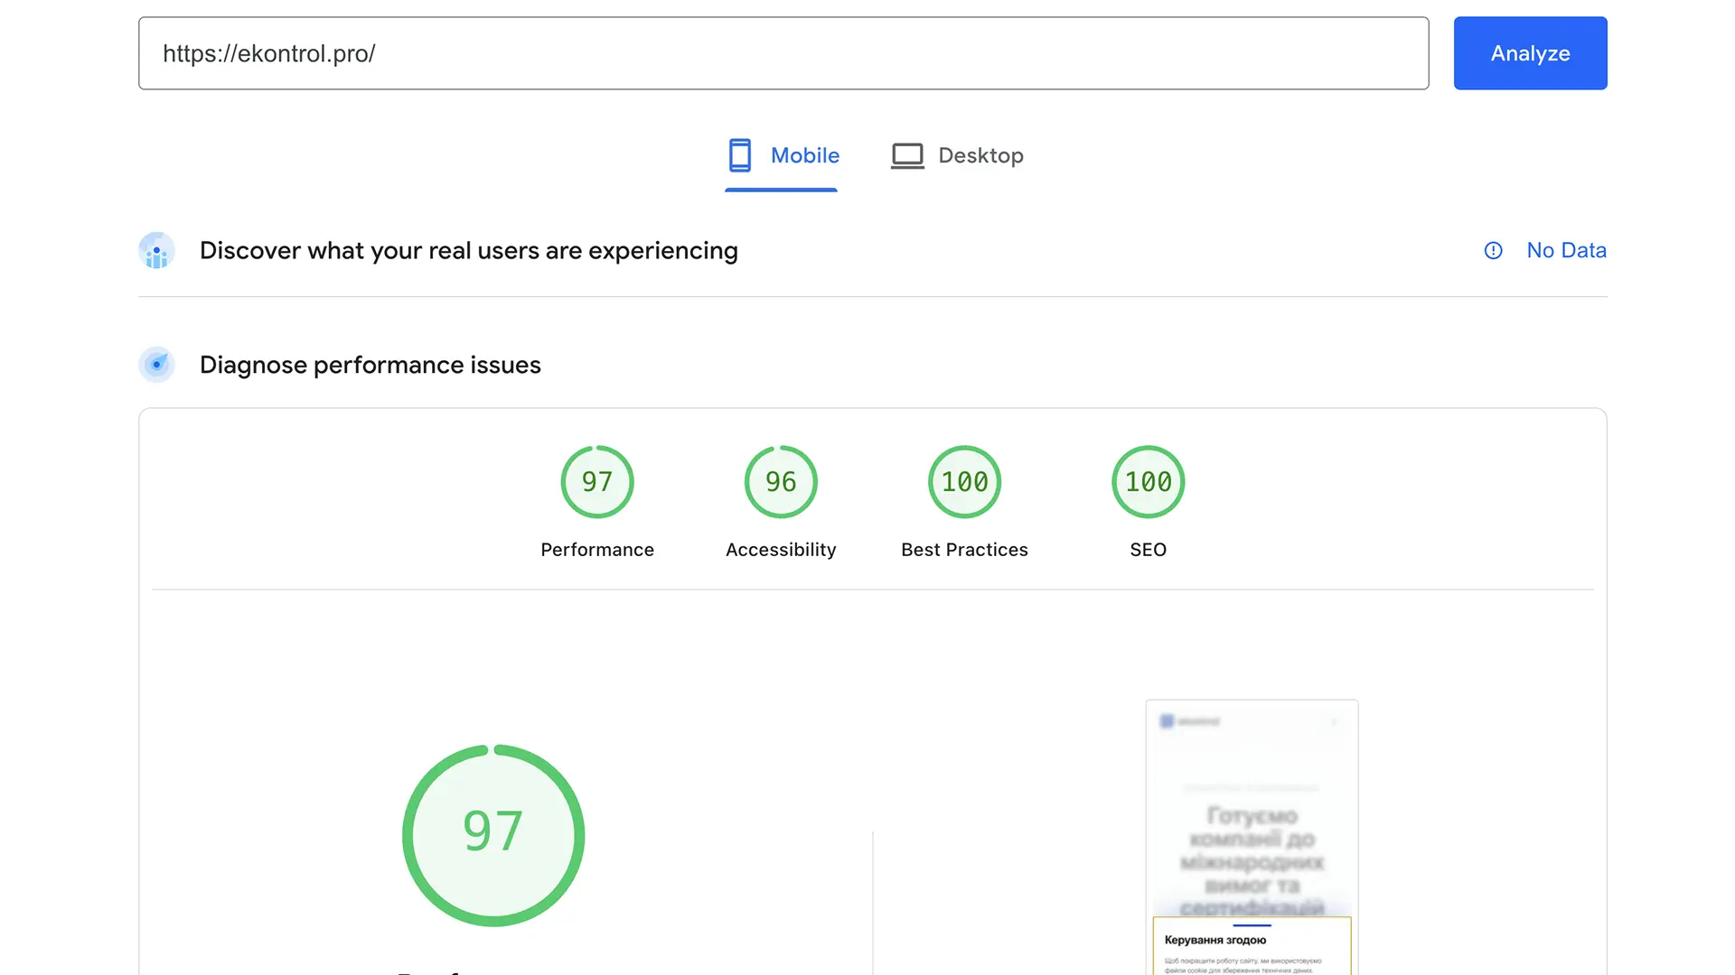The height and width of the screenshot is (975, 1735).
Task: Open the Performance 97 score gauge
Action: (x=597, y=481)
